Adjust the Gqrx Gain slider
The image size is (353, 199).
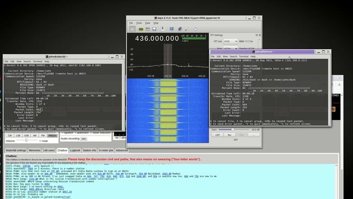point(233,130)
